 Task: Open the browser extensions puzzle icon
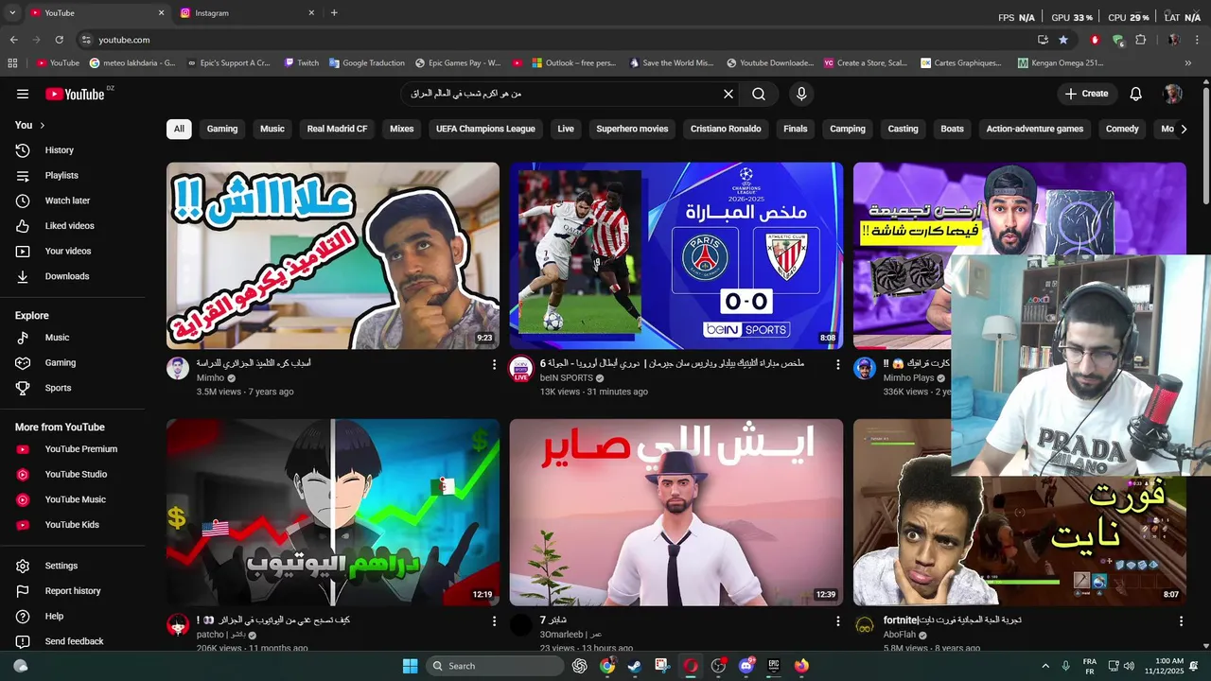click(x=1140, y=40)
